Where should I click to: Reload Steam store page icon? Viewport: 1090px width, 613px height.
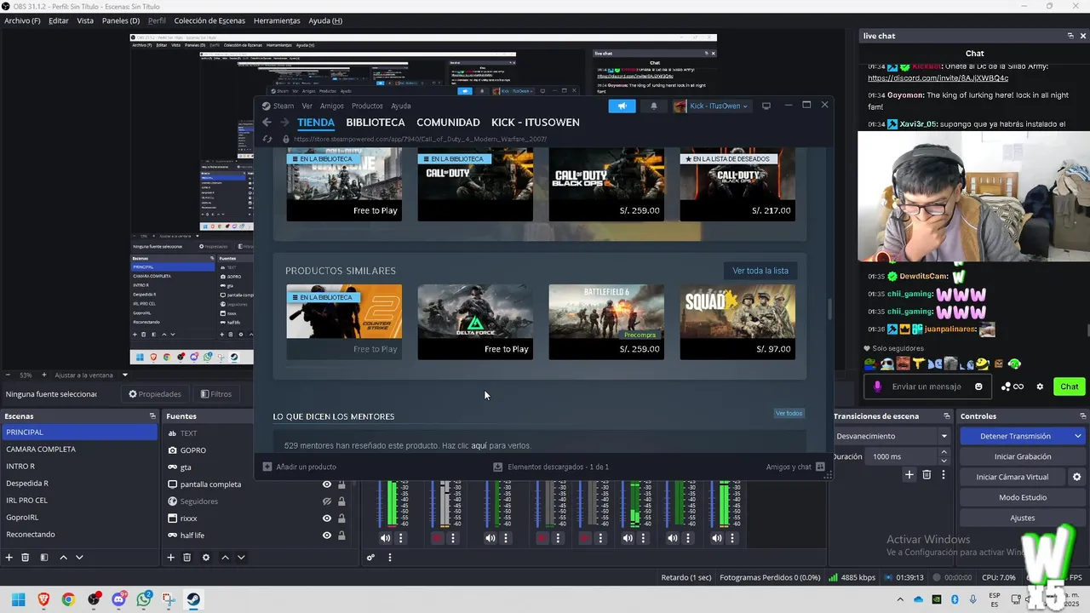click(267, 139)
